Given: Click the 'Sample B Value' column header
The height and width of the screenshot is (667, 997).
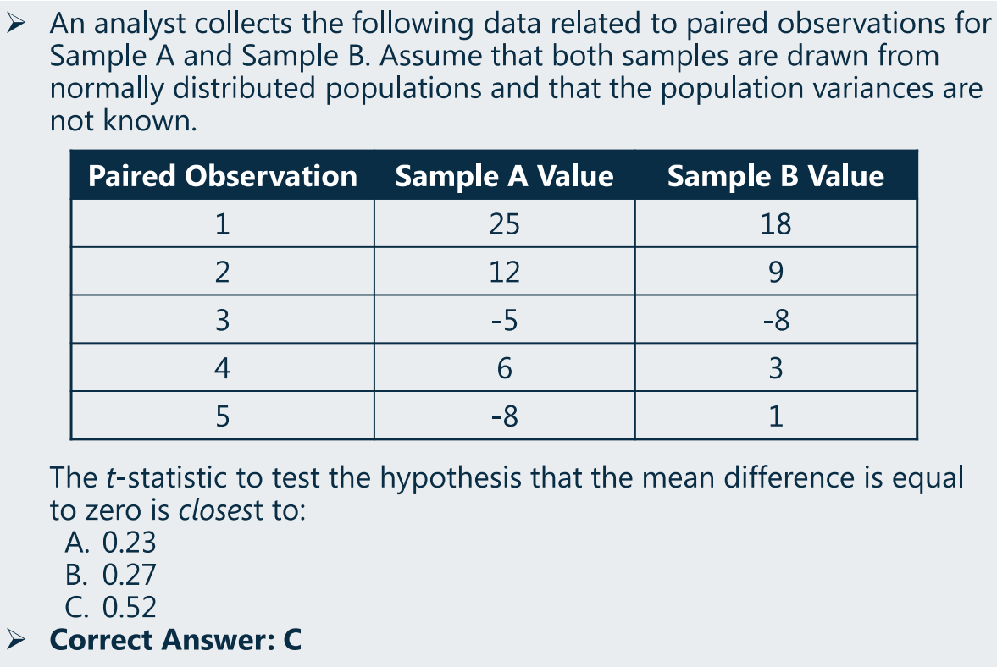Looking at the screenshot, I should 776,176.
